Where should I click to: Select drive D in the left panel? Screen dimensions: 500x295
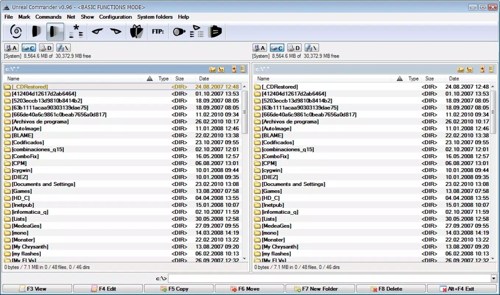pos(46,48)
